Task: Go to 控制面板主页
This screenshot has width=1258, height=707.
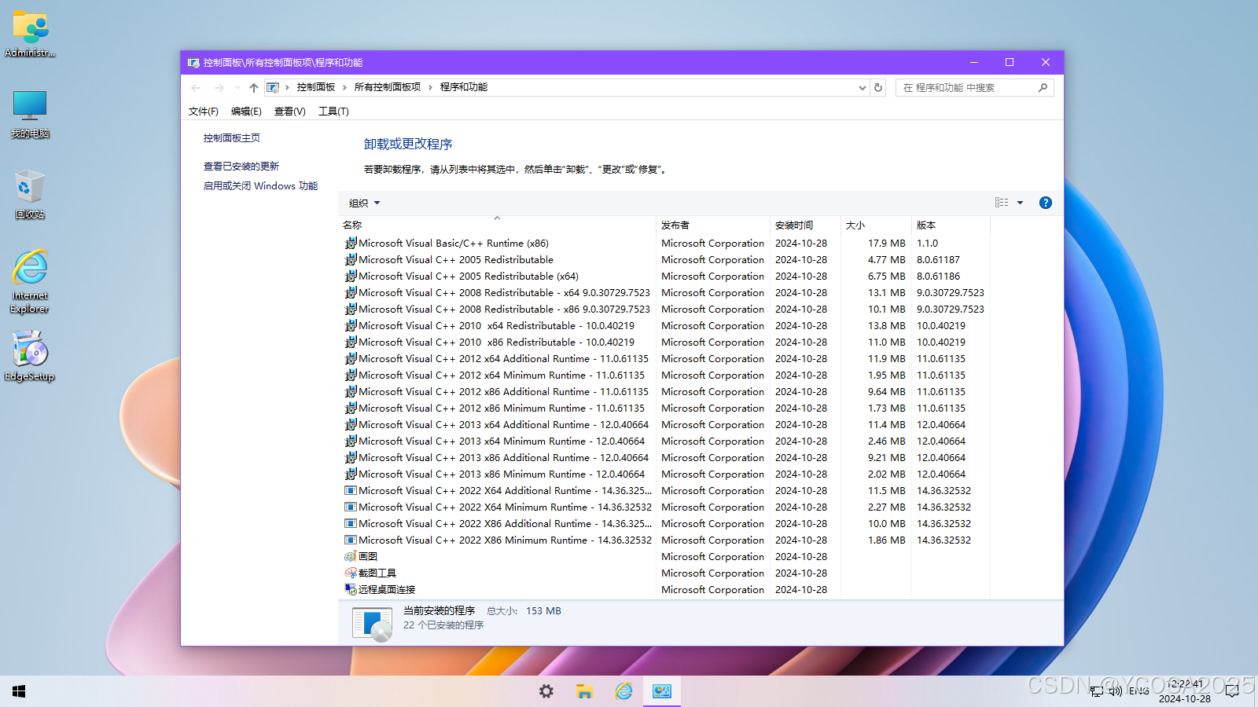Action: (x=232, y=138)
